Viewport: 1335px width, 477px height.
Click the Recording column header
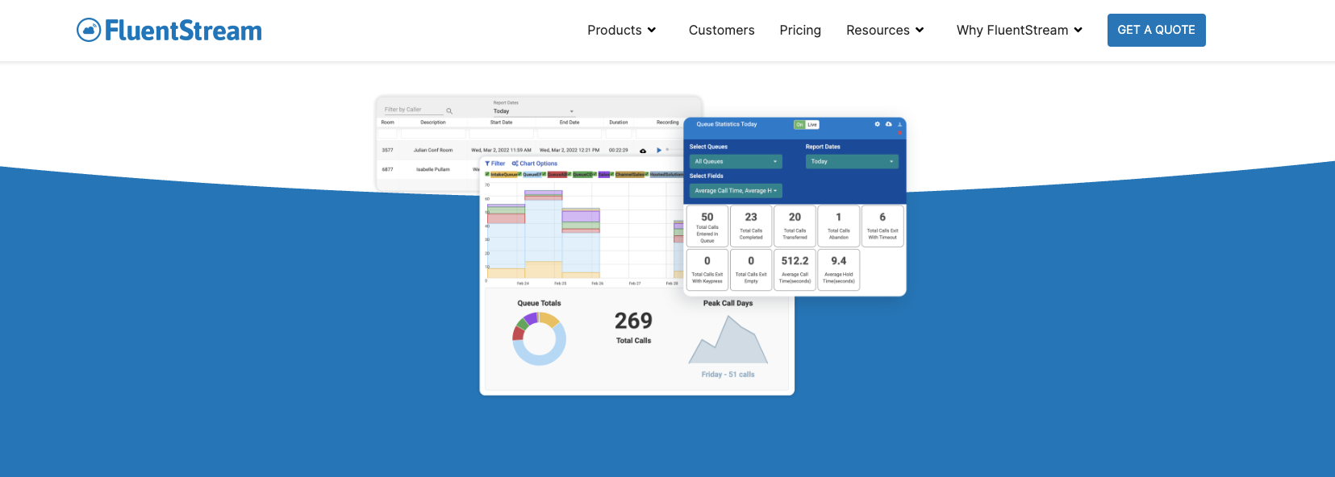(668, 122)
